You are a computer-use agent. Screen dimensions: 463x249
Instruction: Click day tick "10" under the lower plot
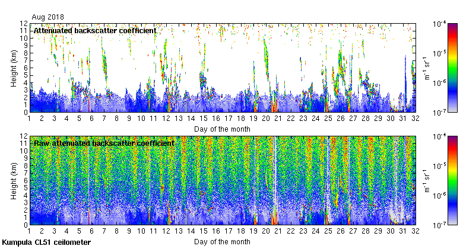[x=141, y=231]
